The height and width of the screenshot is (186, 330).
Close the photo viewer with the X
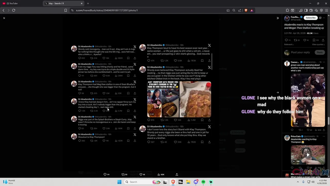pyautogui.click(x=4, y=18)
